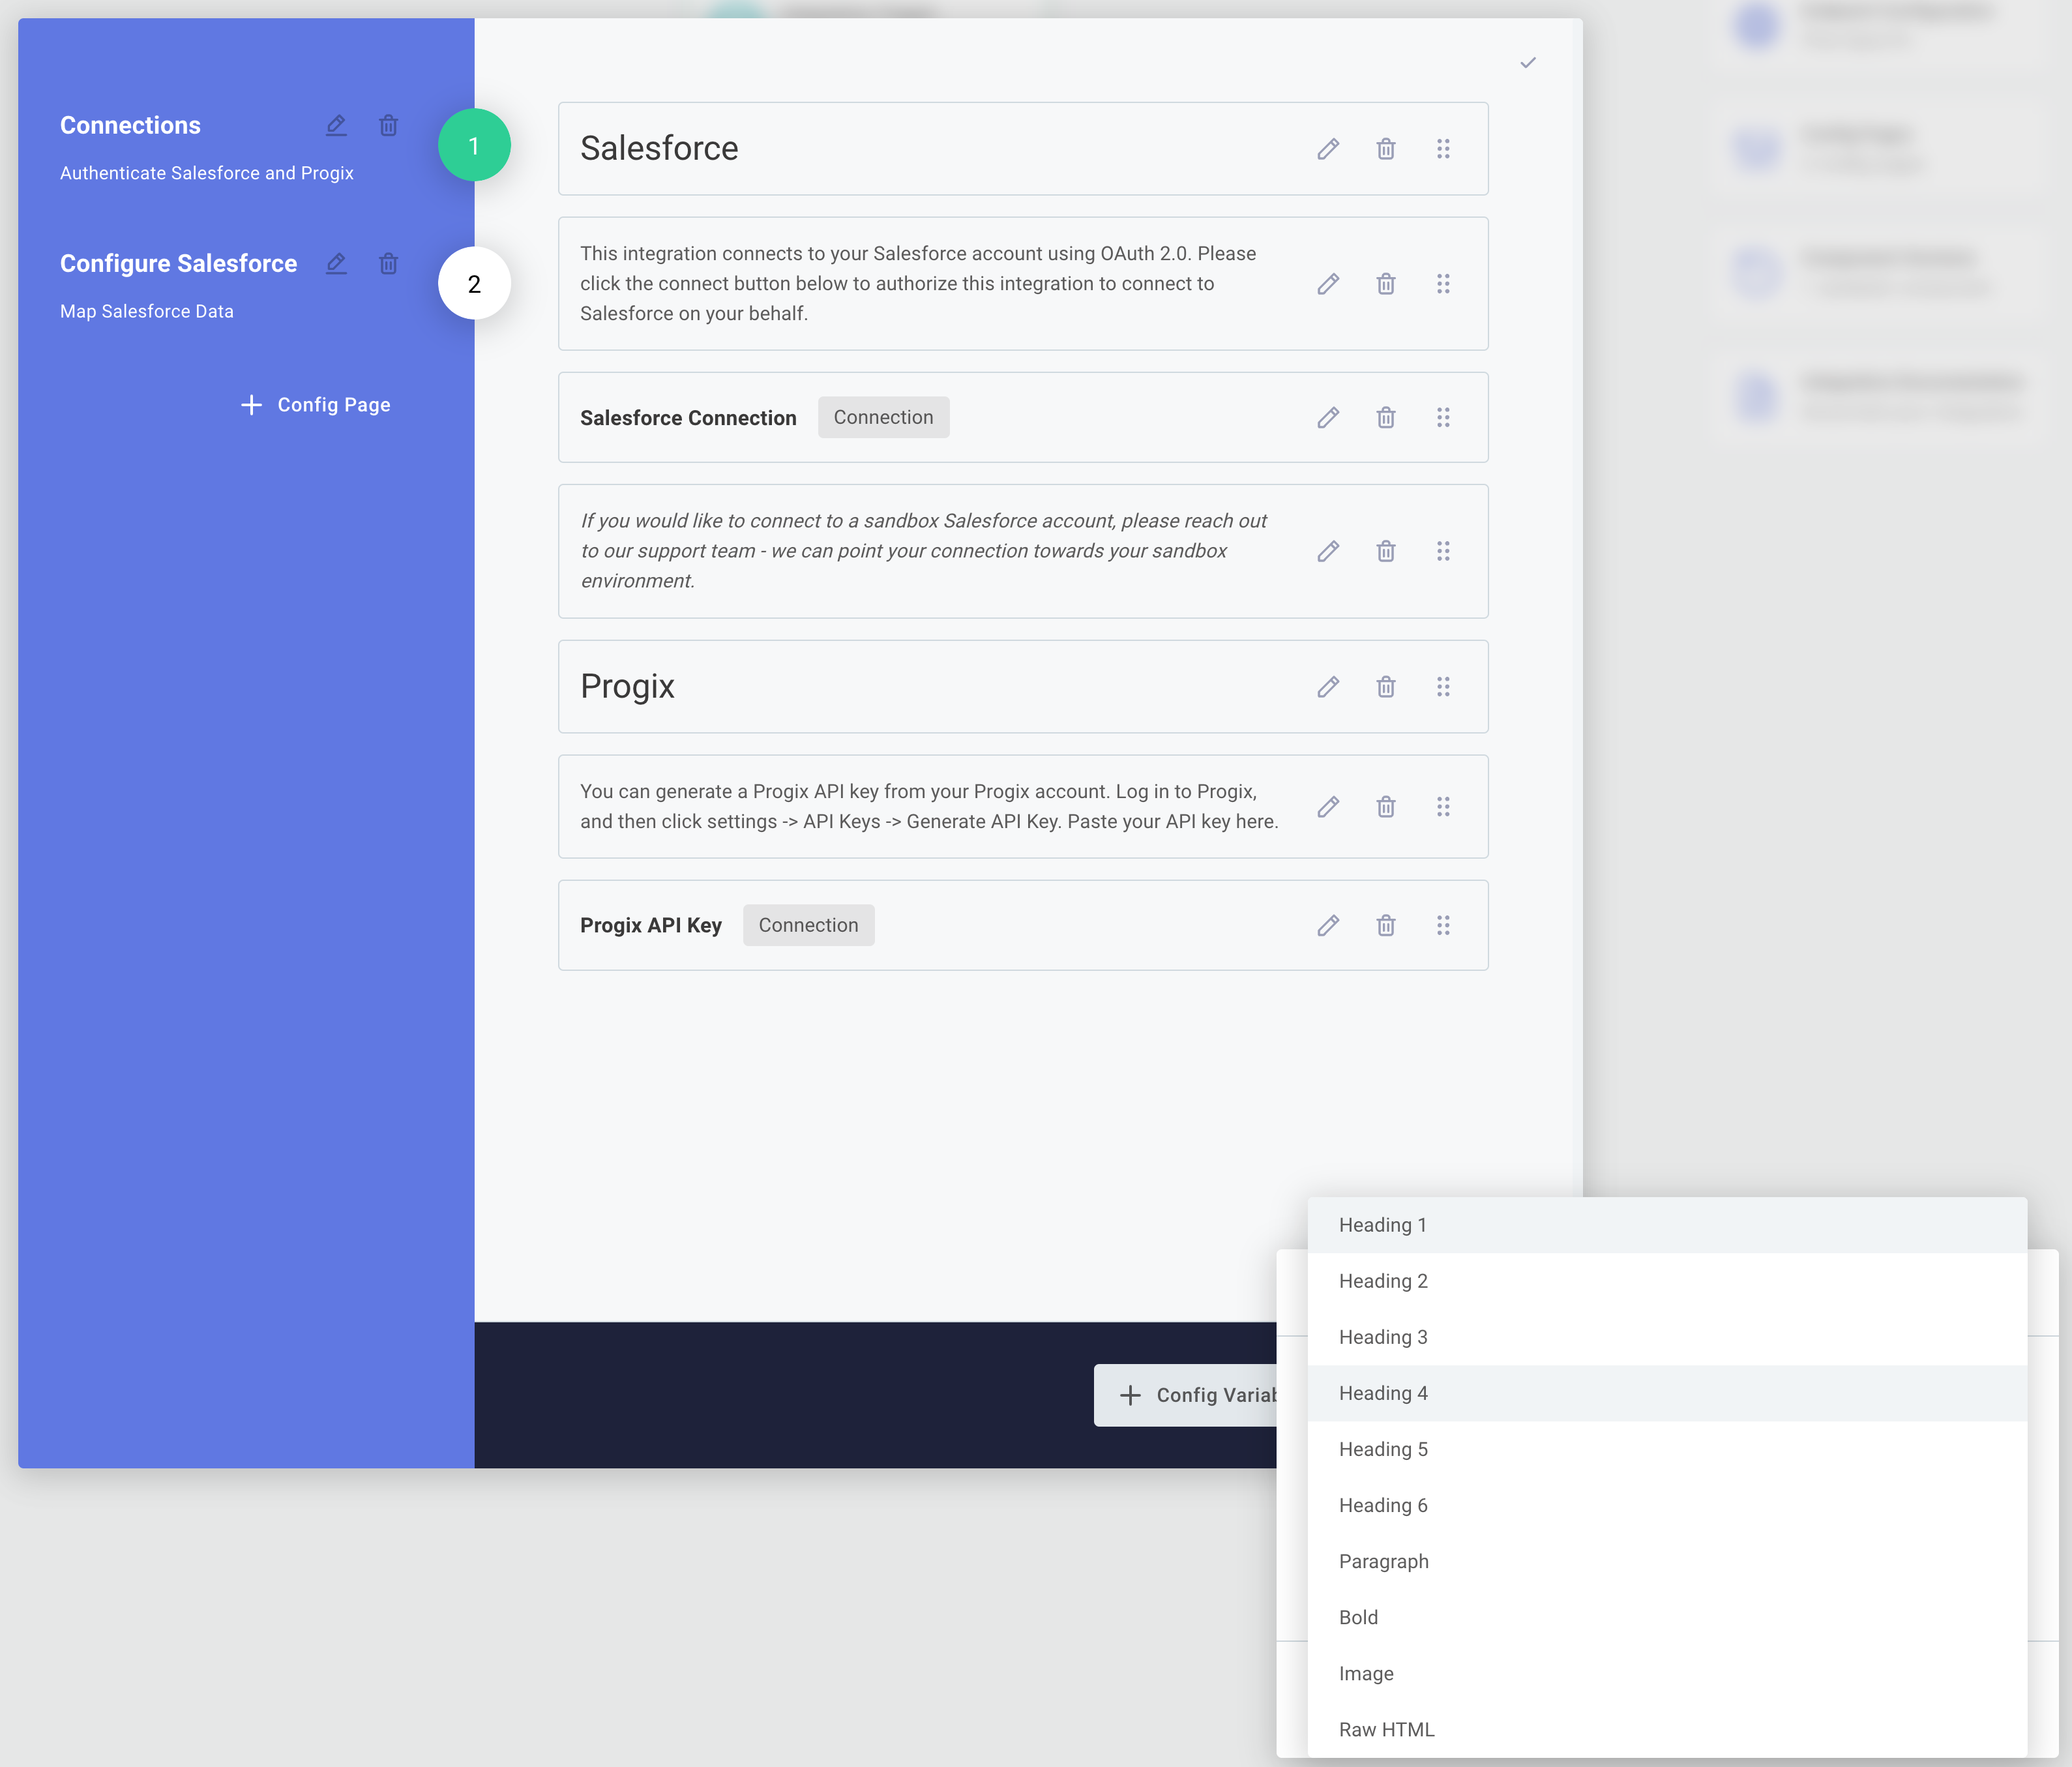Select Heading 3 from the element dropdown
This screenshot has height=1767, width=2072.
1383,1336
